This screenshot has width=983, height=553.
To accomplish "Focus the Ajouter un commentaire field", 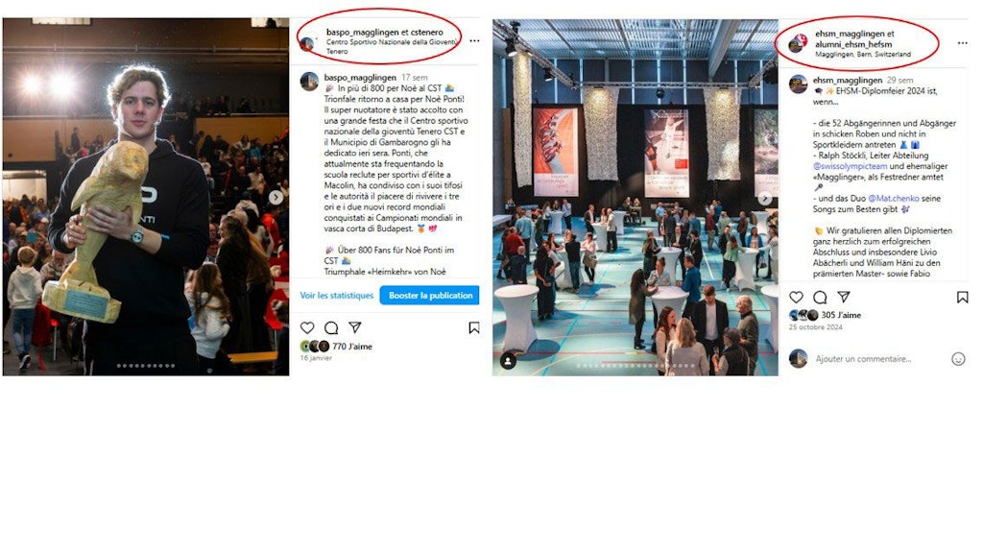I will 863,359.
